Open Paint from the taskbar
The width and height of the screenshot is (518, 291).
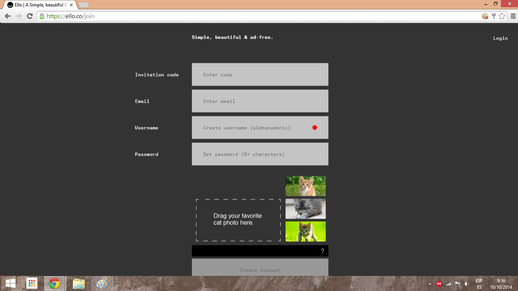point(102,283)
